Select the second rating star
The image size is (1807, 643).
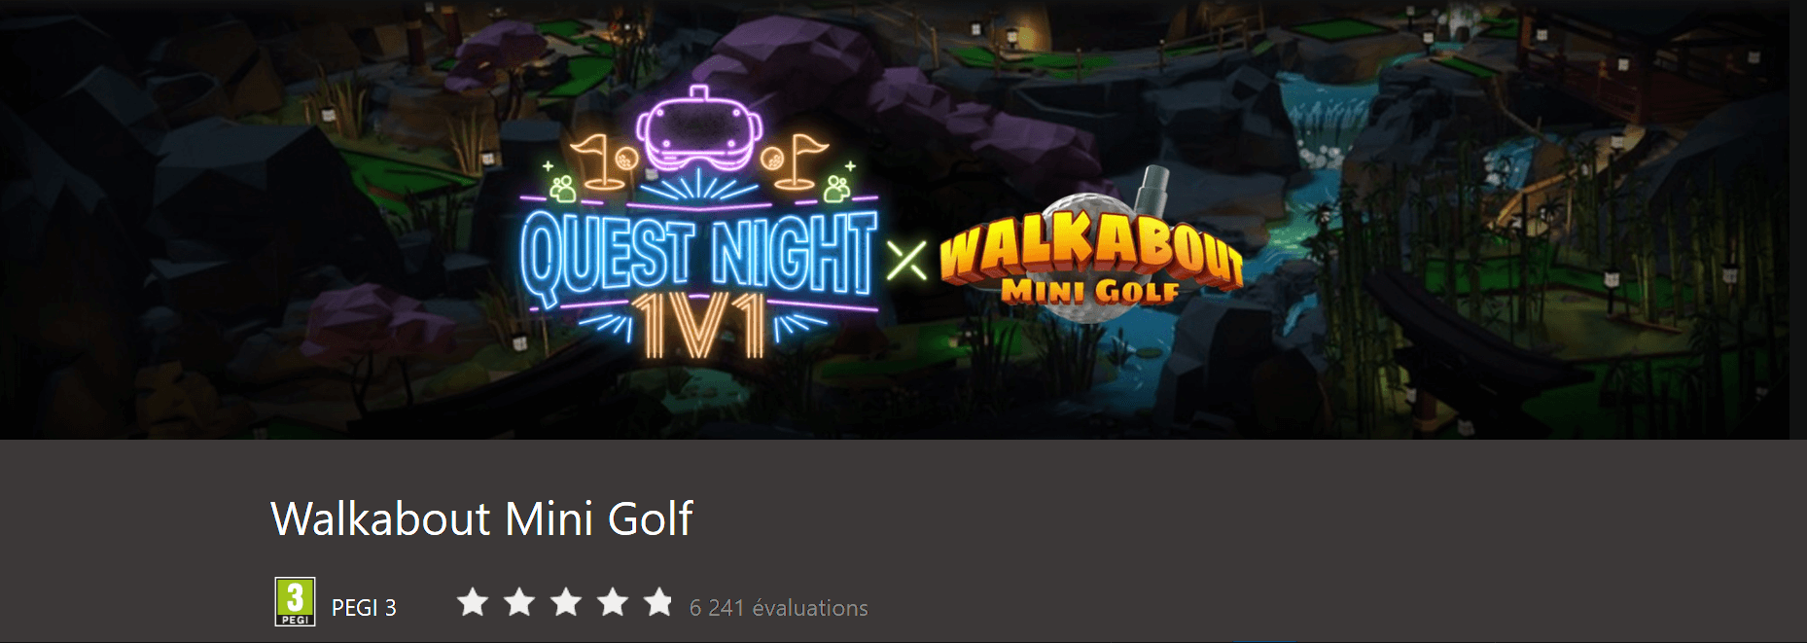click(x=519, y=602)
